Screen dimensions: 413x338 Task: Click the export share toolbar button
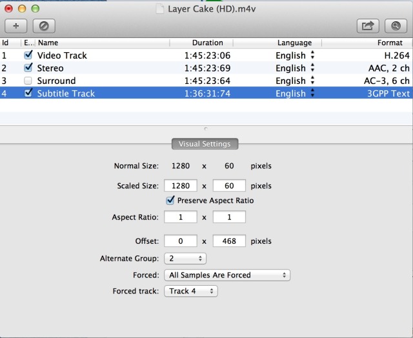pos(368,26)
